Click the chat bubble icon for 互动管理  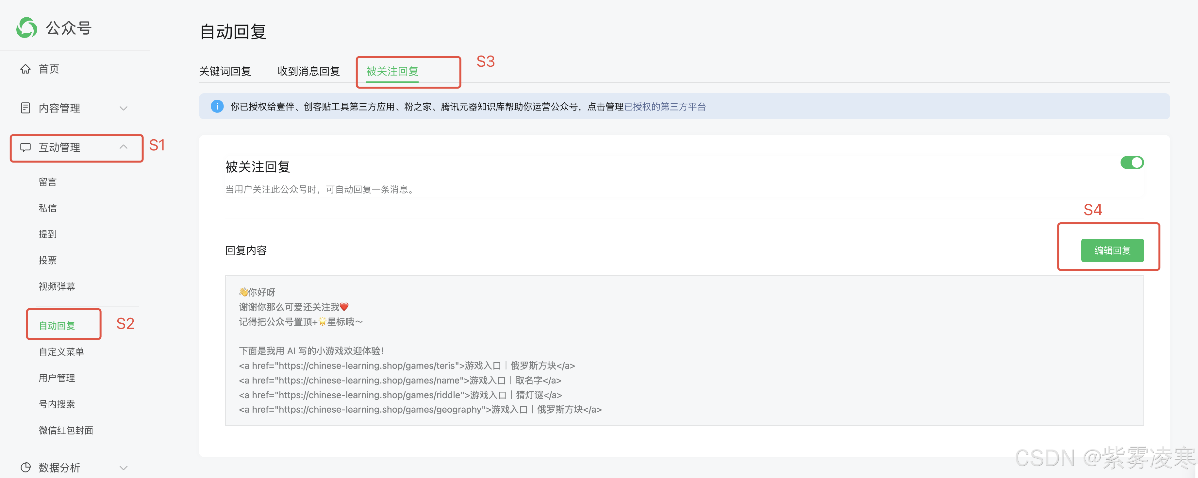25,147
